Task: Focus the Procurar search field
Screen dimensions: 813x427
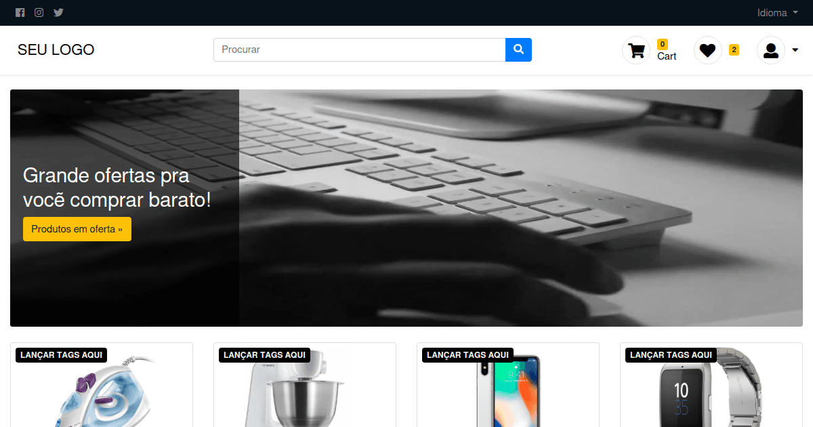Action: [x=360, y=49]
